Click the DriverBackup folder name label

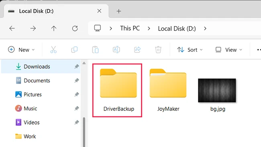[119, 109]
